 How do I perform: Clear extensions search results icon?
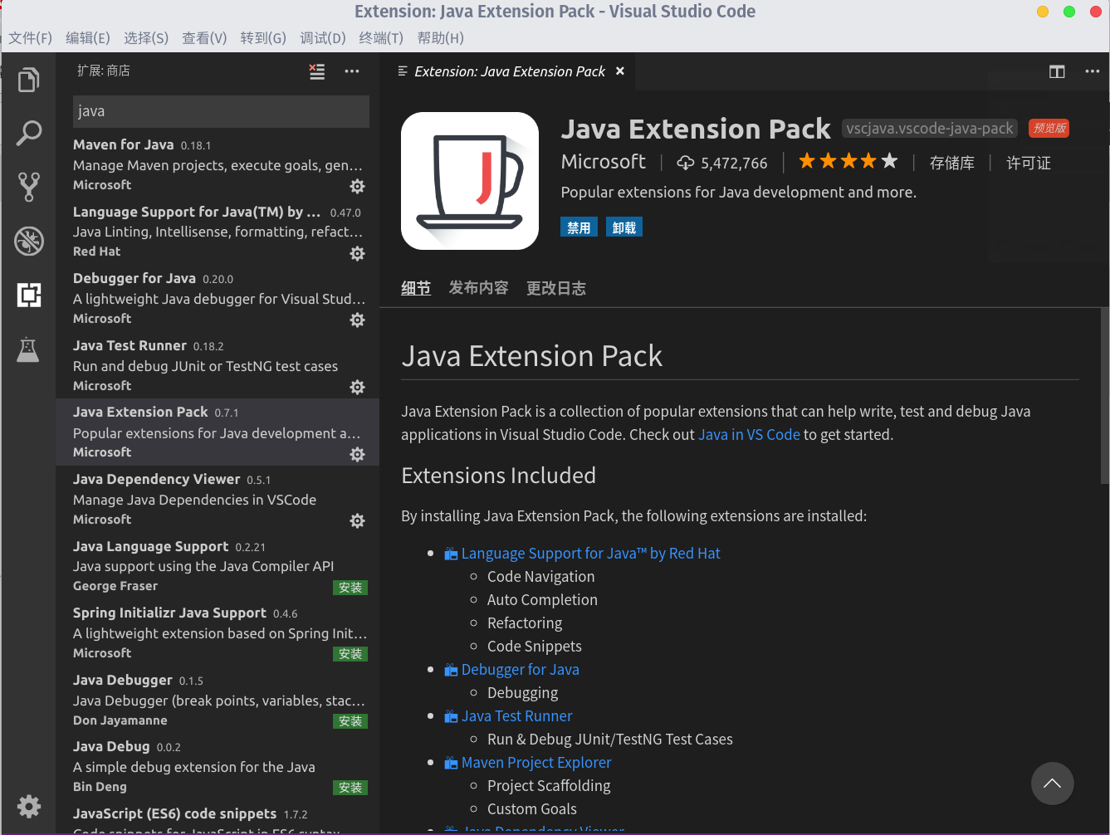[317, 71]
